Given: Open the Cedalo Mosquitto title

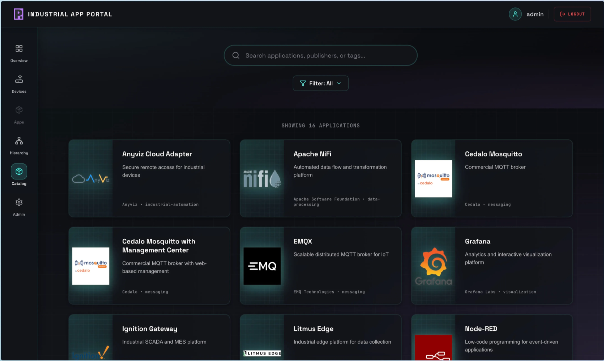Looking at the screenshot, I should [493, 154].
